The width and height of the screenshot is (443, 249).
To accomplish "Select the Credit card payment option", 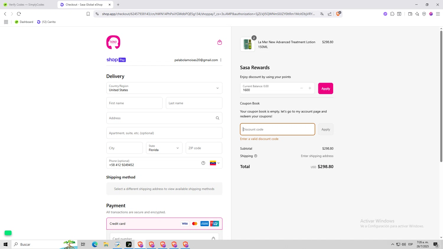I will pyautogui.click(x=164, y=224).
